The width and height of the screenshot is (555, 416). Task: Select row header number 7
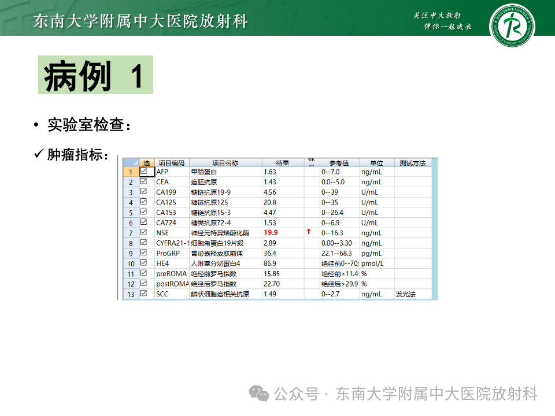coord(131,233)
